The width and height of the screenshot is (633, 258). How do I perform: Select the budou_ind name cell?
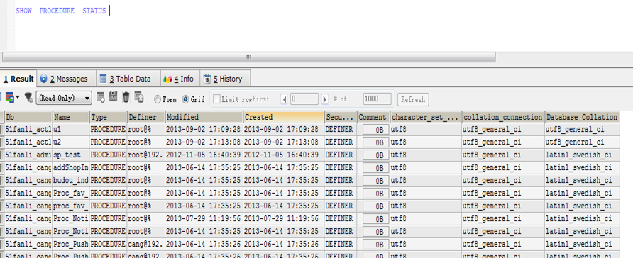71,180
